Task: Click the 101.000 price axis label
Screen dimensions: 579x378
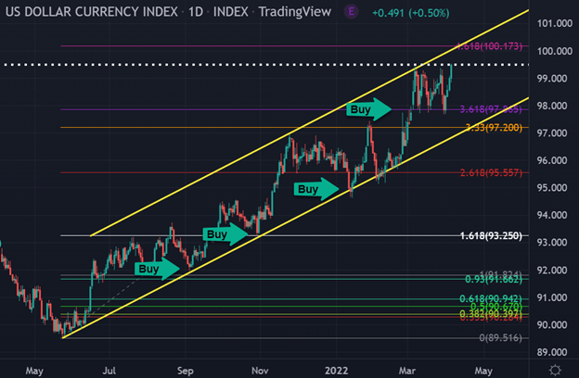Action: point(554,23)
